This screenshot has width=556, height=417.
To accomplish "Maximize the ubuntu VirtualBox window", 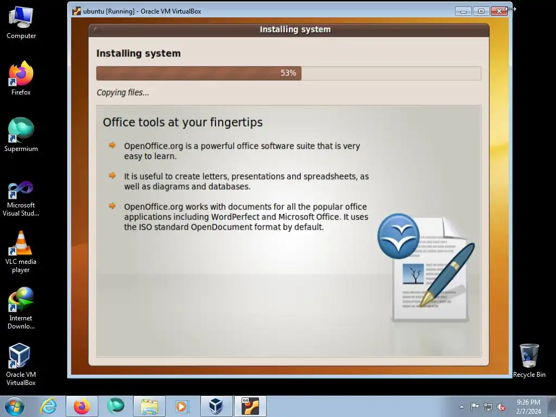I will tap(481, 11).
